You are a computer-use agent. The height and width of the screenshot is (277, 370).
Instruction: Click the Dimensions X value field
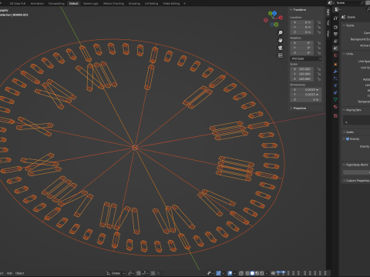pos(306,90)
